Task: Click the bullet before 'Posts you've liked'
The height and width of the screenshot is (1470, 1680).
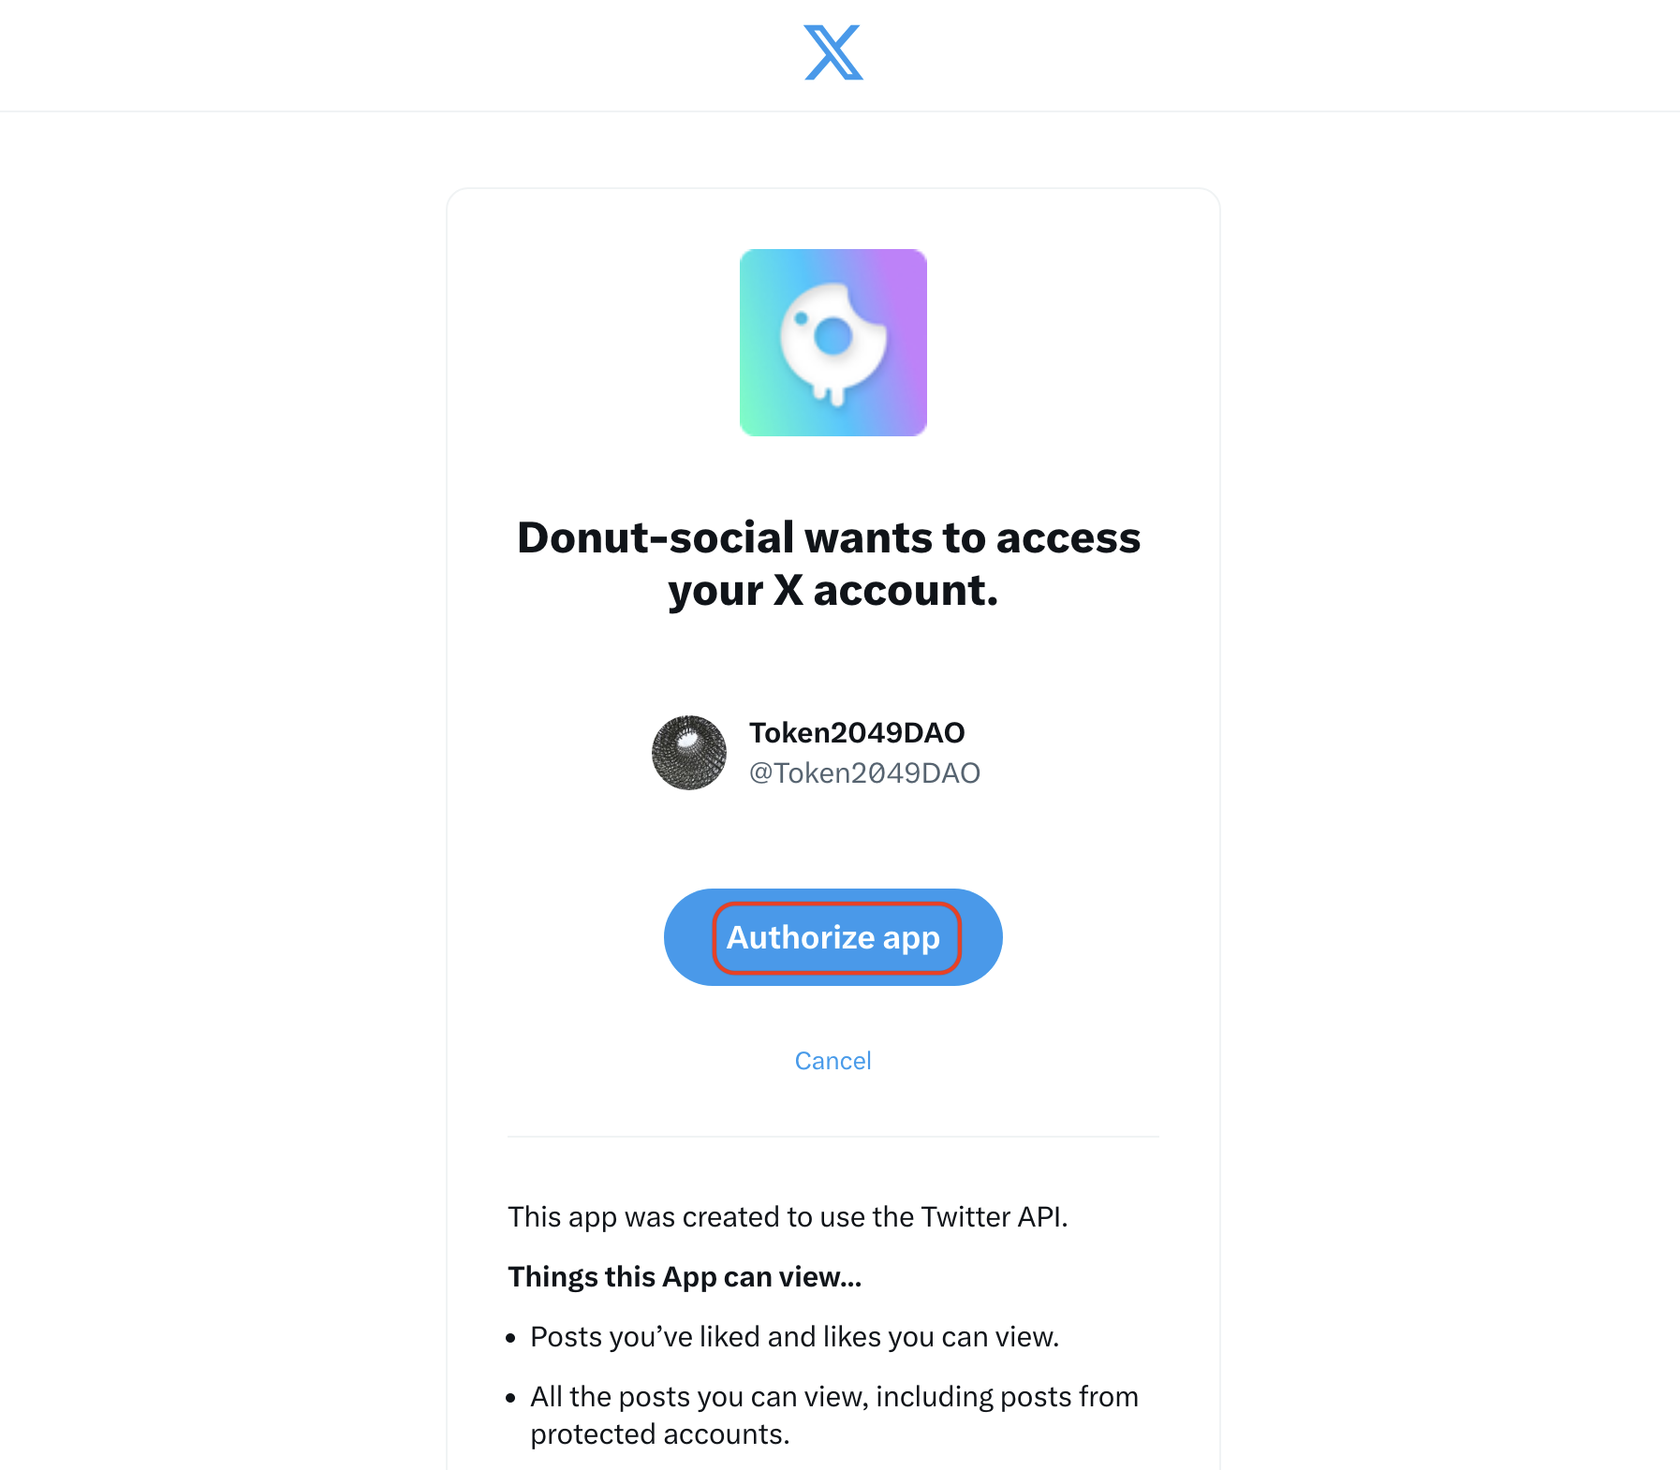Action: 511,1339
